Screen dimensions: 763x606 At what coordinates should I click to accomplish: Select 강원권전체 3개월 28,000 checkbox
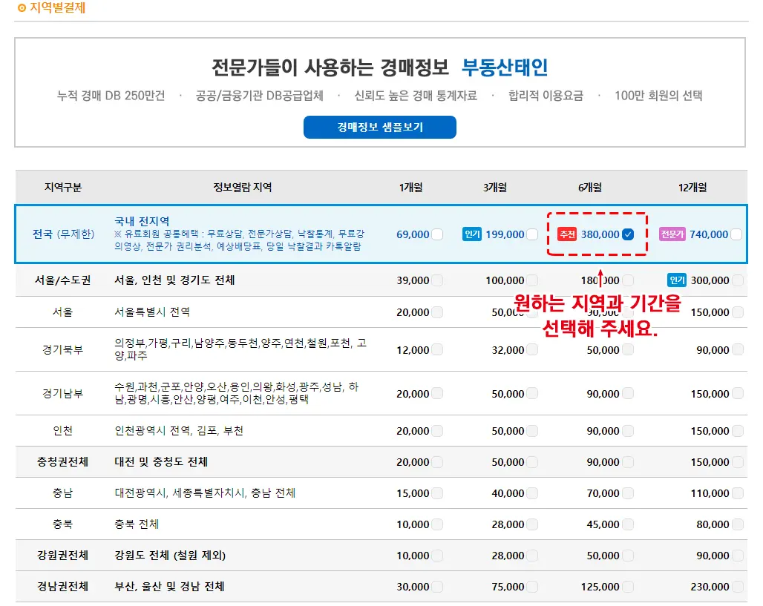(532, 556)
